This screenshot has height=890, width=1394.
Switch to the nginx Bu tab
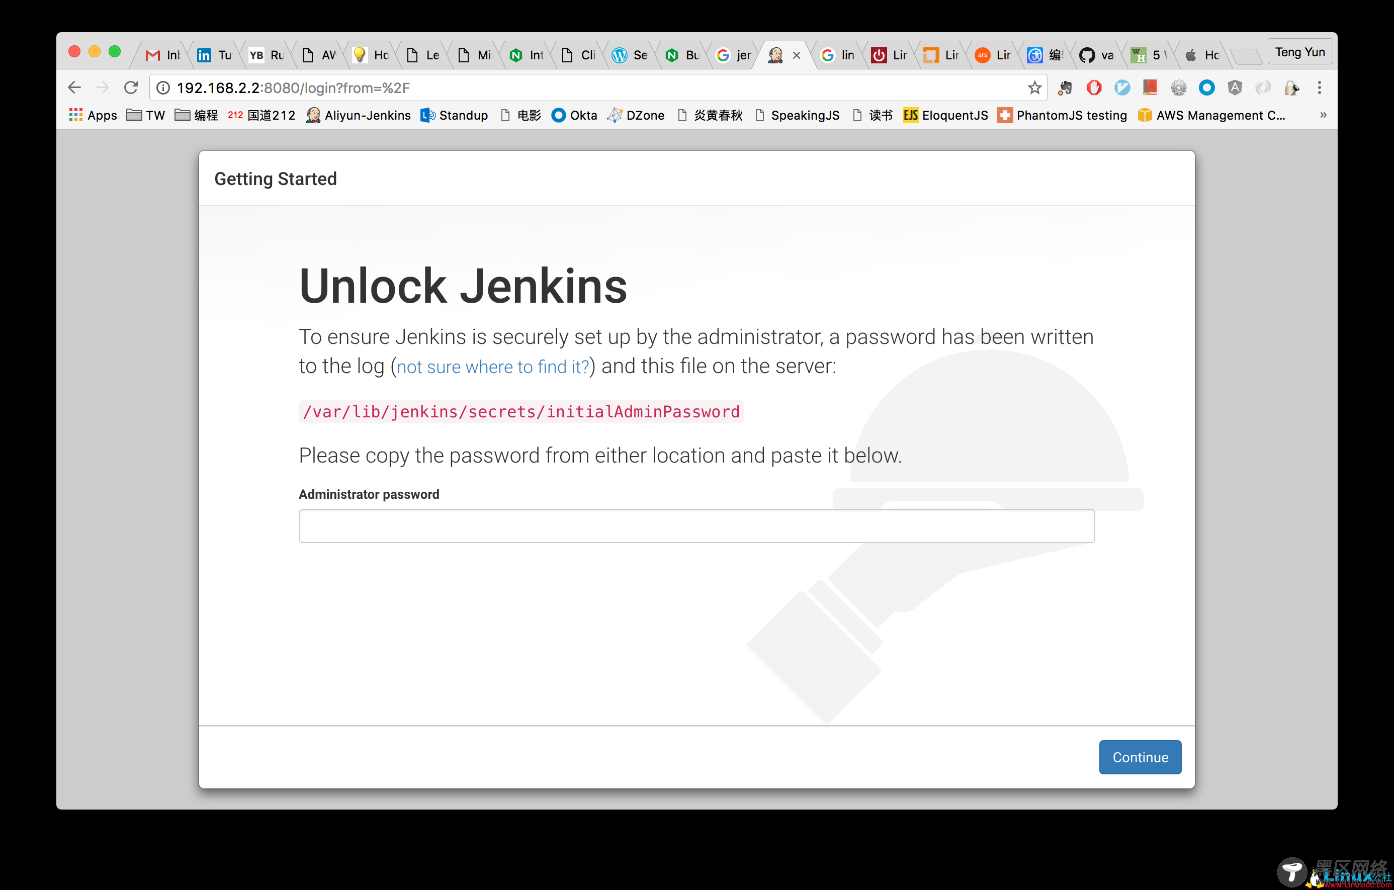tap(682, 55)
